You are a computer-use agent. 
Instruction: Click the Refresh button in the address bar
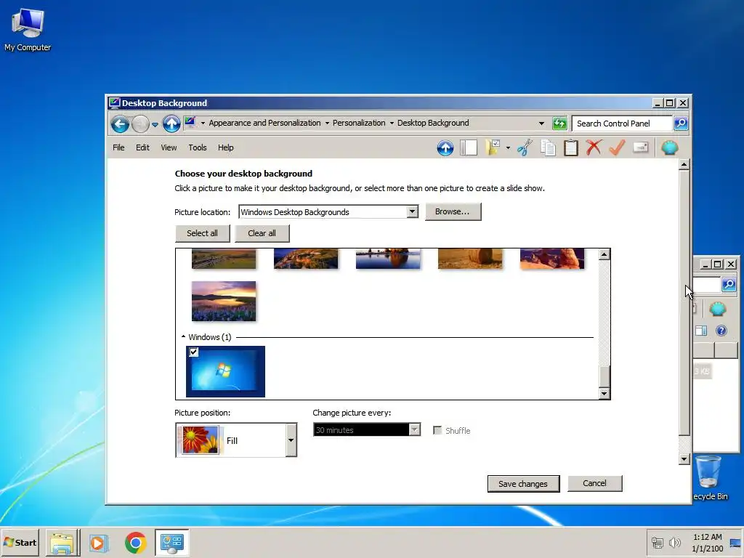(x=560, y=124)
